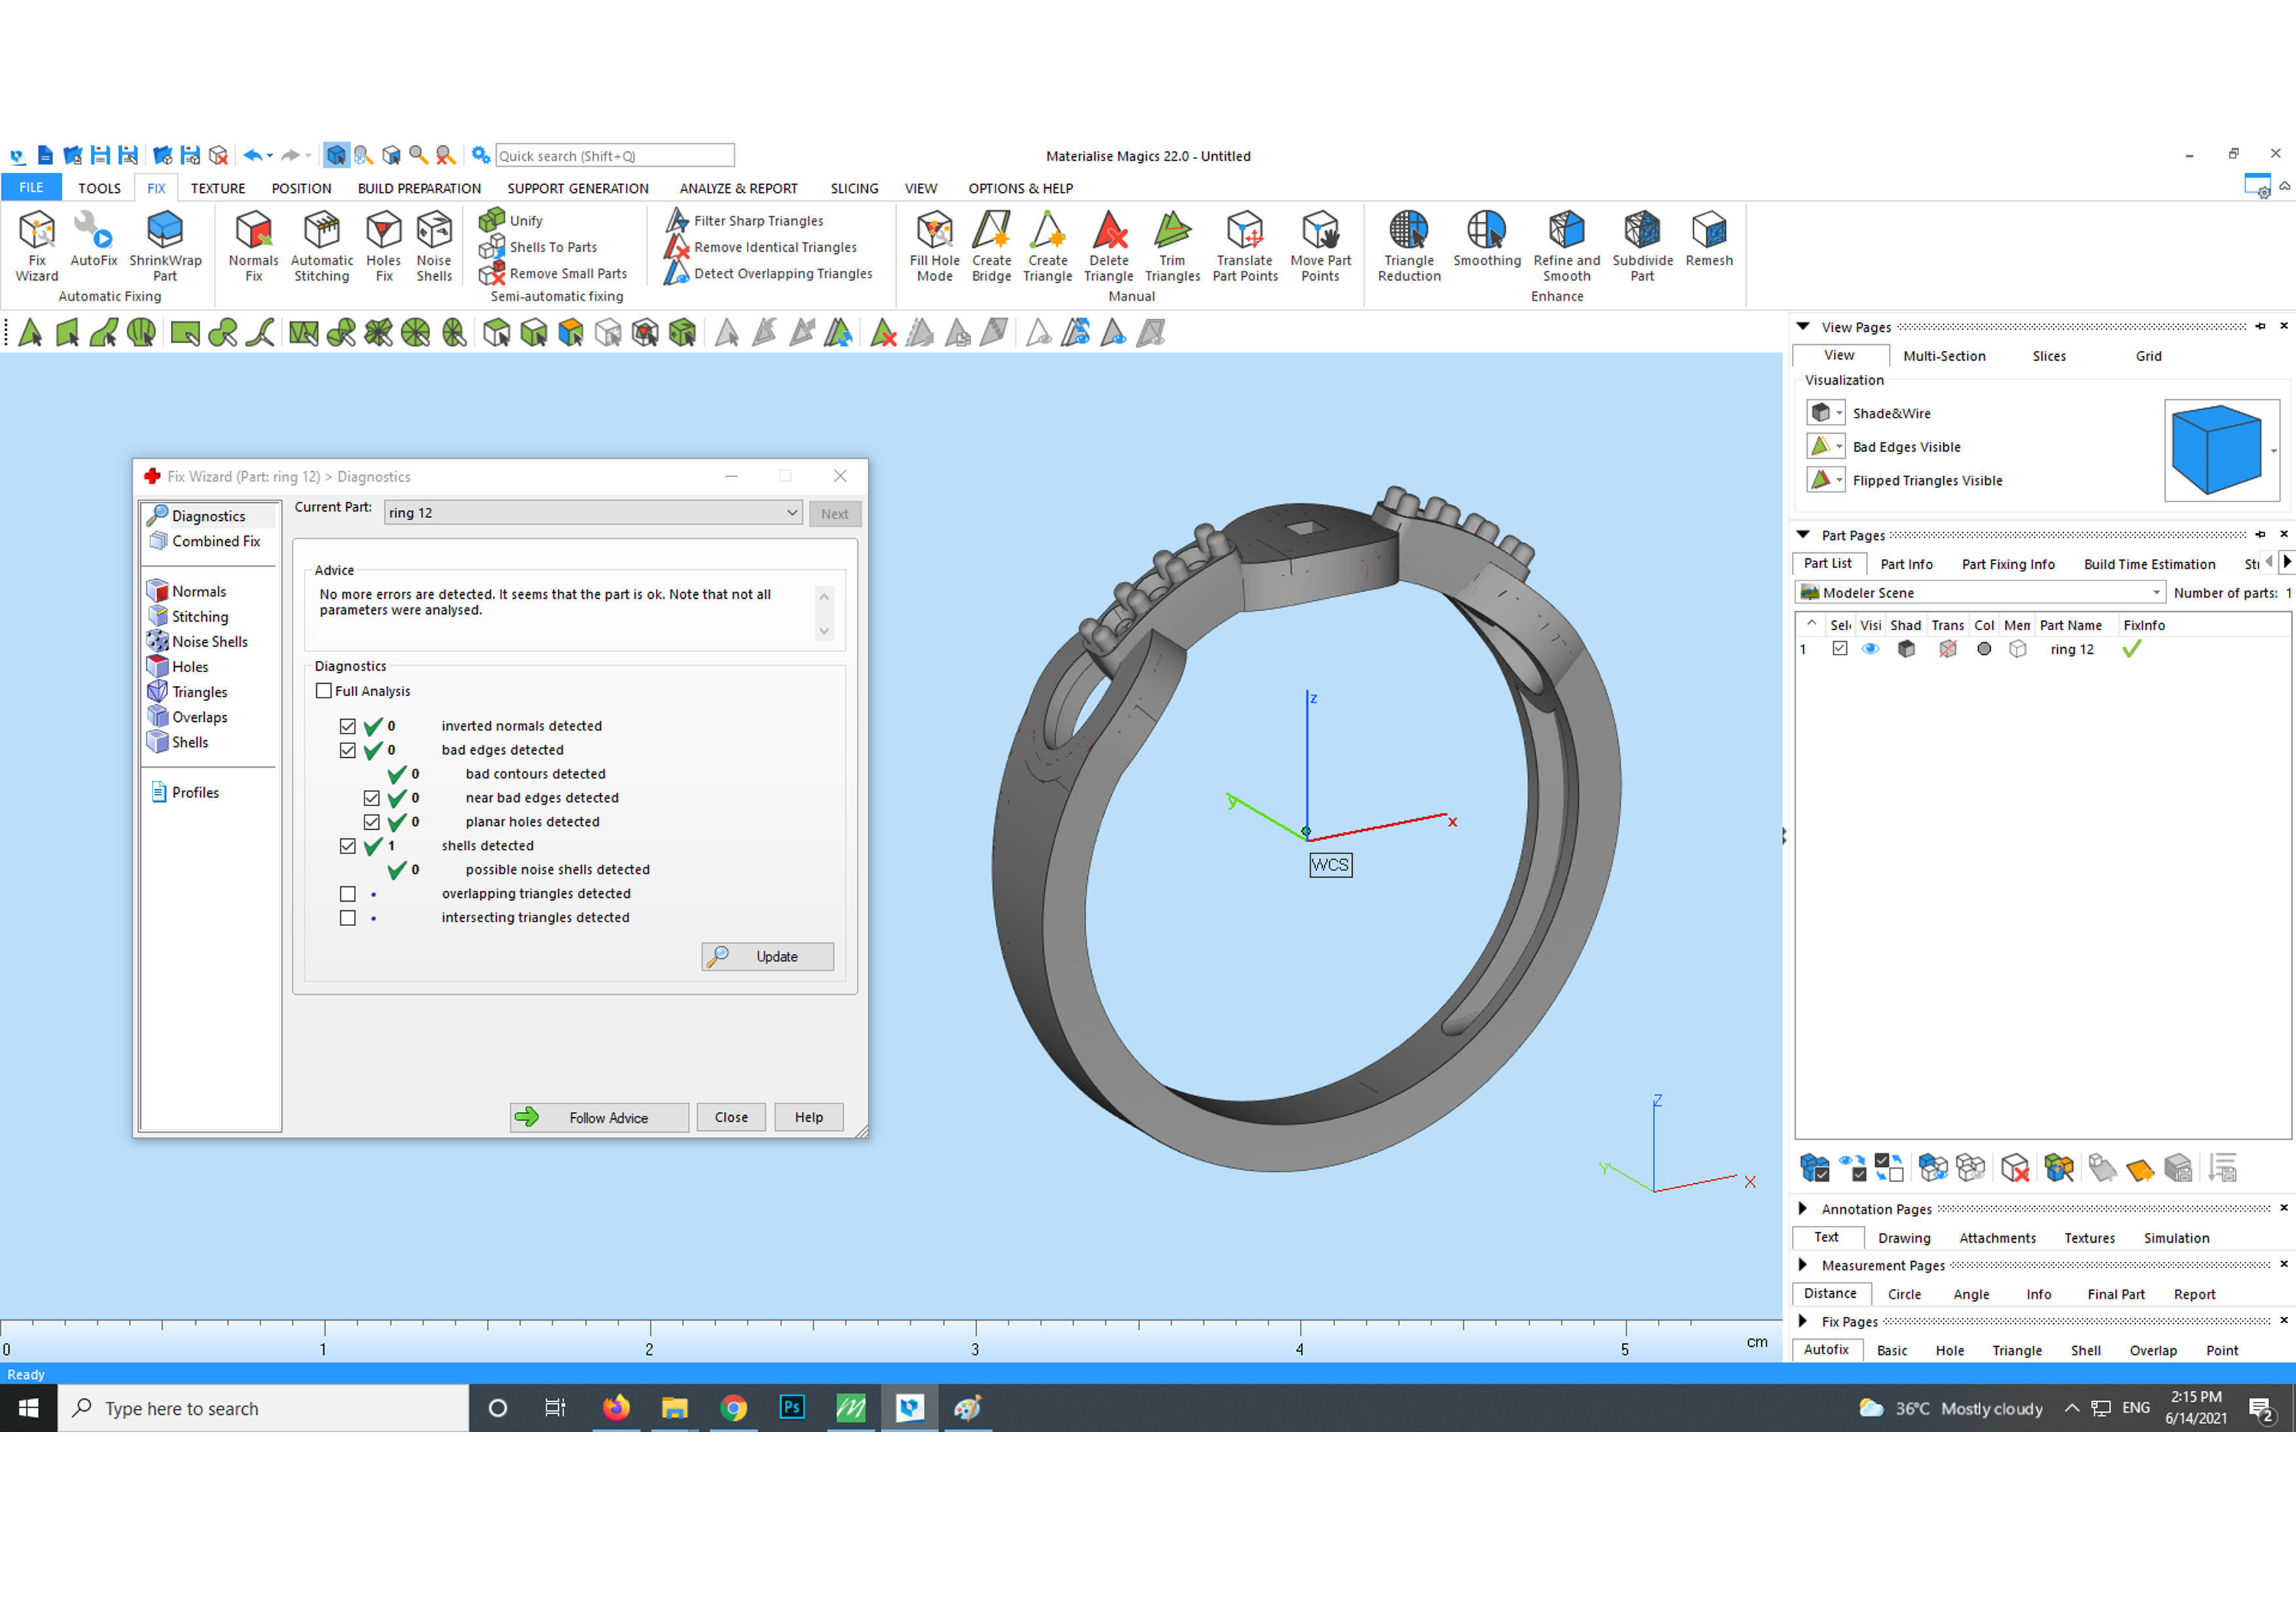This screenshot has height=1623, width=2296.
Task: Hide ring 12 with eye icon
Action: 1870,649
